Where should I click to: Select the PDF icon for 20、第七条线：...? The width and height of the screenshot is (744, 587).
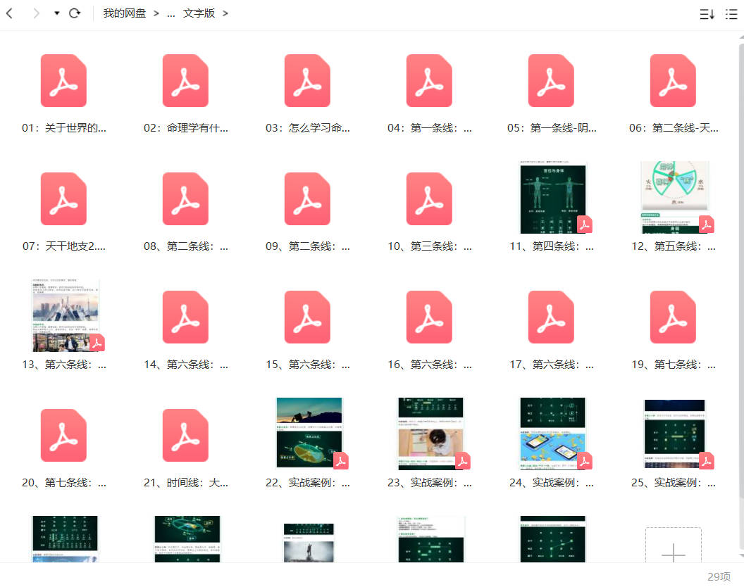point(63,435)
